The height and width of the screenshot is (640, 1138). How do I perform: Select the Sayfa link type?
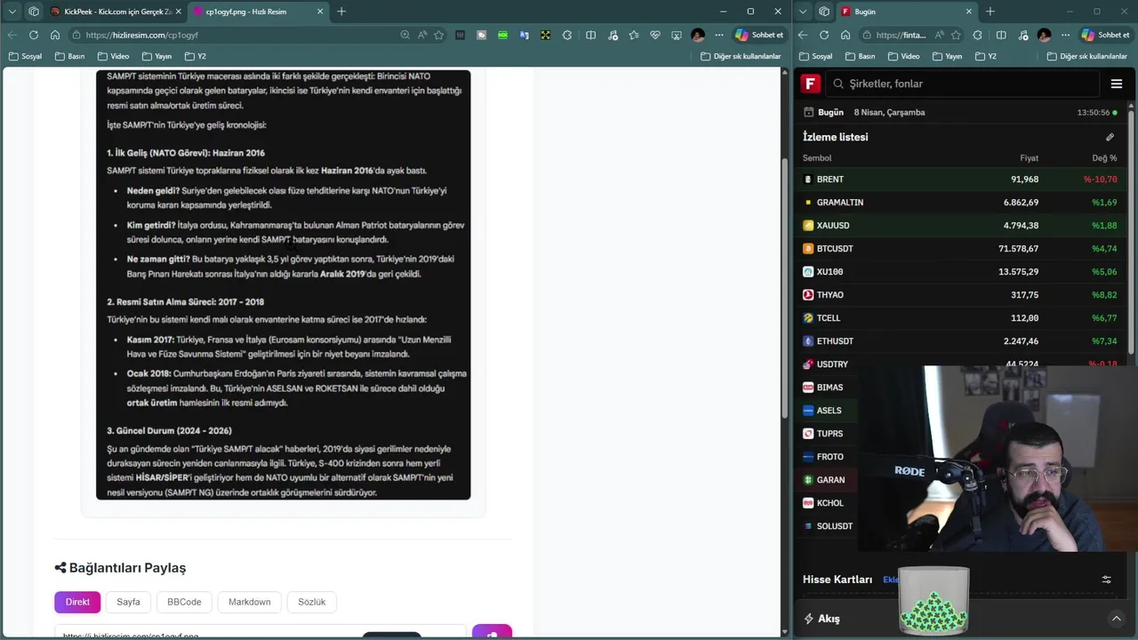pos(128,602)
